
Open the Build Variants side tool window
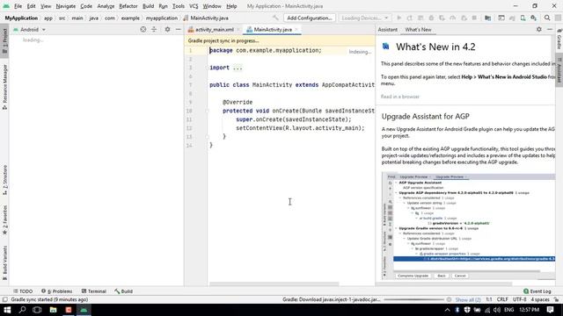point(4,262)
